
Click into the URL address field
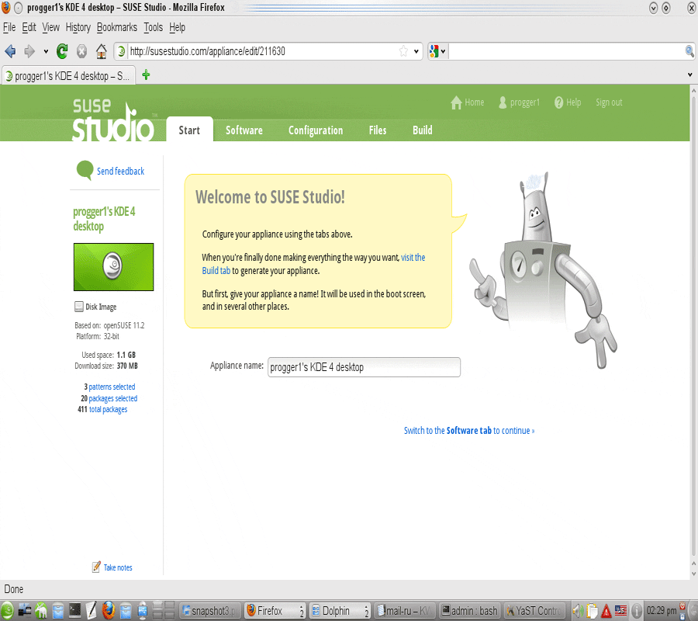click(263, 51)
